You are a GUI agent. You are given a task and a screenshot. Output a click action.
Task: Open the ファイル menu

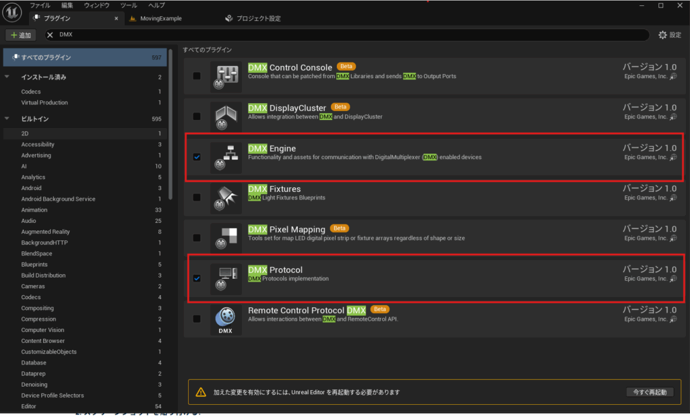[40, 5]
